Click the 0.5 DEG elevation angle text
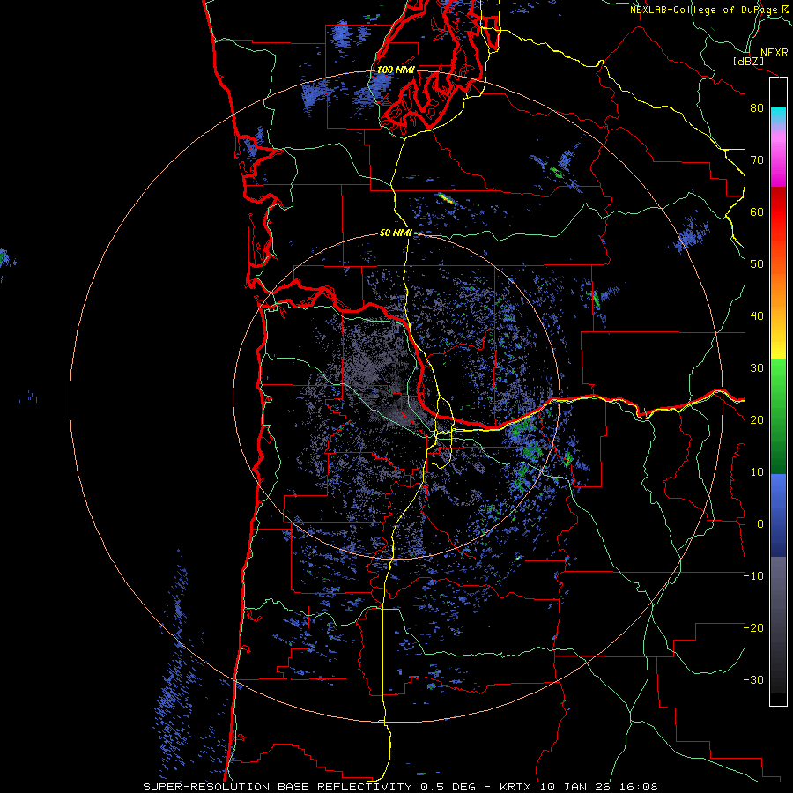The width and height of the screenshot is (793, 793). 448,787
